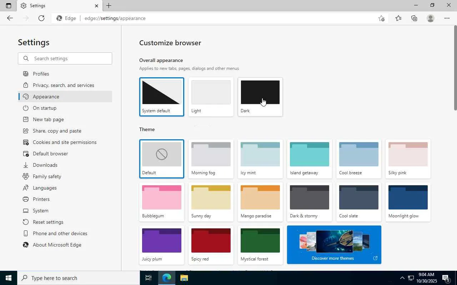Open the Windows Start menu
Image resolution: width=457 pixels, height=285 pixels.
[x=9, y=278]
